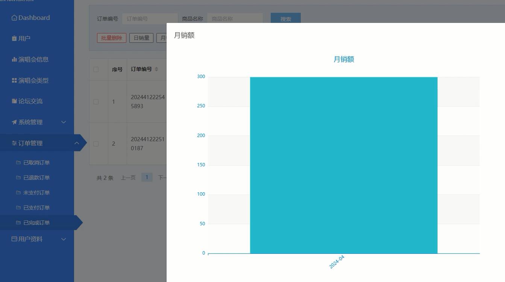Screen dimensions: 505x282
Task: Click the 演唱会信息 bar chart icon
Action: 14,59
